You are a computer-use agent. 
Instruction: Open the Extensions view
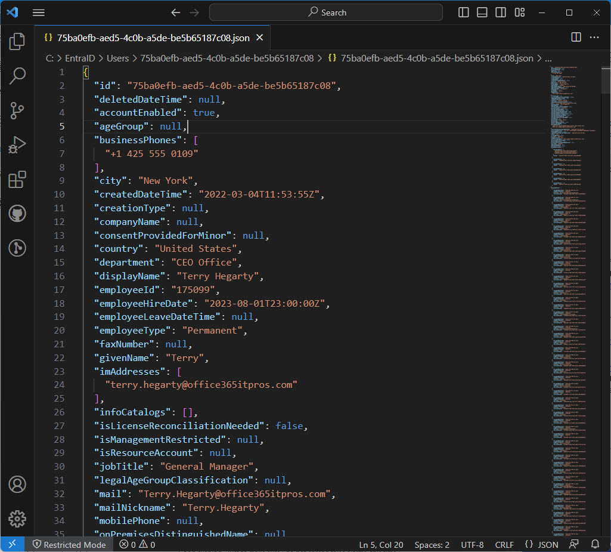point(17,180)
